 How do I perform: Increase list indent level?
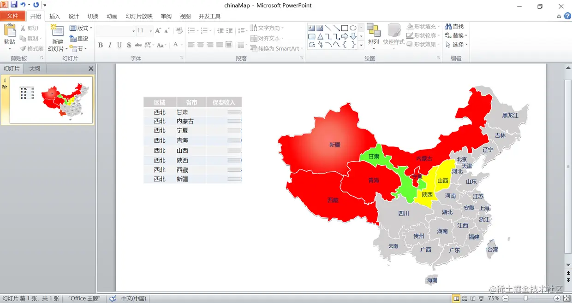coord(230,31)
